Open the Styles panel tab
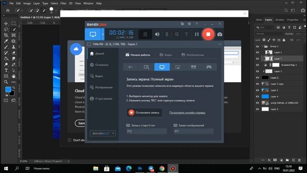The image size is (307, 173). click(259, 20)
